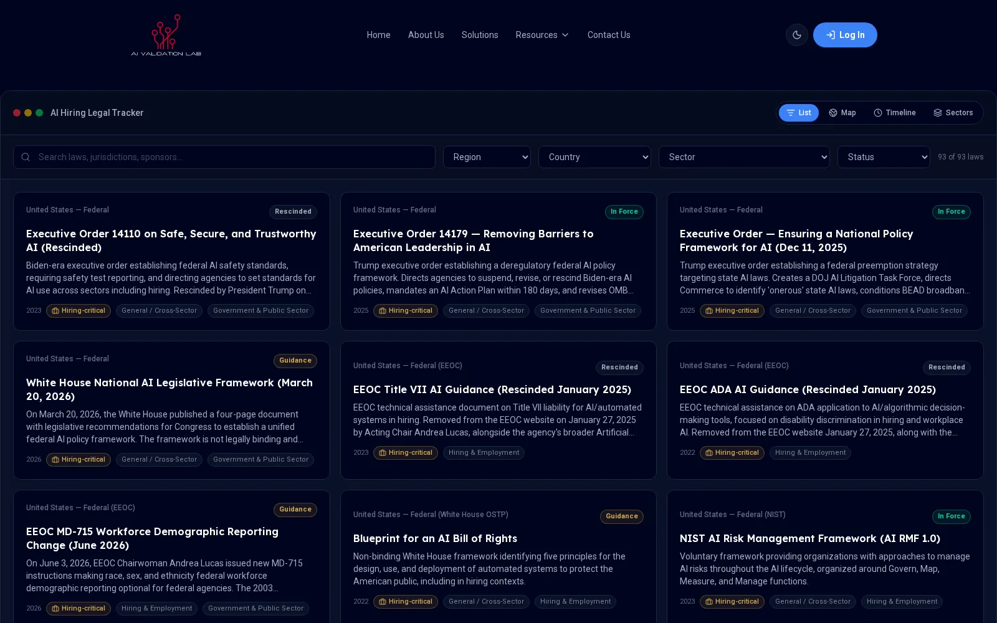Click the Log In button
The height and width of the screenshot is (623, 997).
(845, 35)
